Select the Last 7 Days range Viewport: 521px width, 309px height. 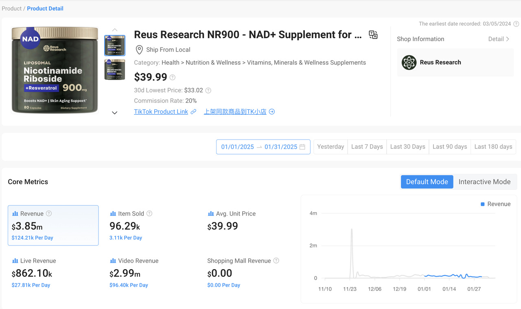coord(367,147)
